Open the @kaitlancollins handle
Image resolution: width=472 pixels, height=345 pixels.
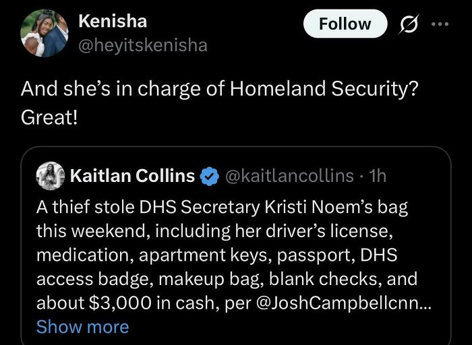click(288, 176)
